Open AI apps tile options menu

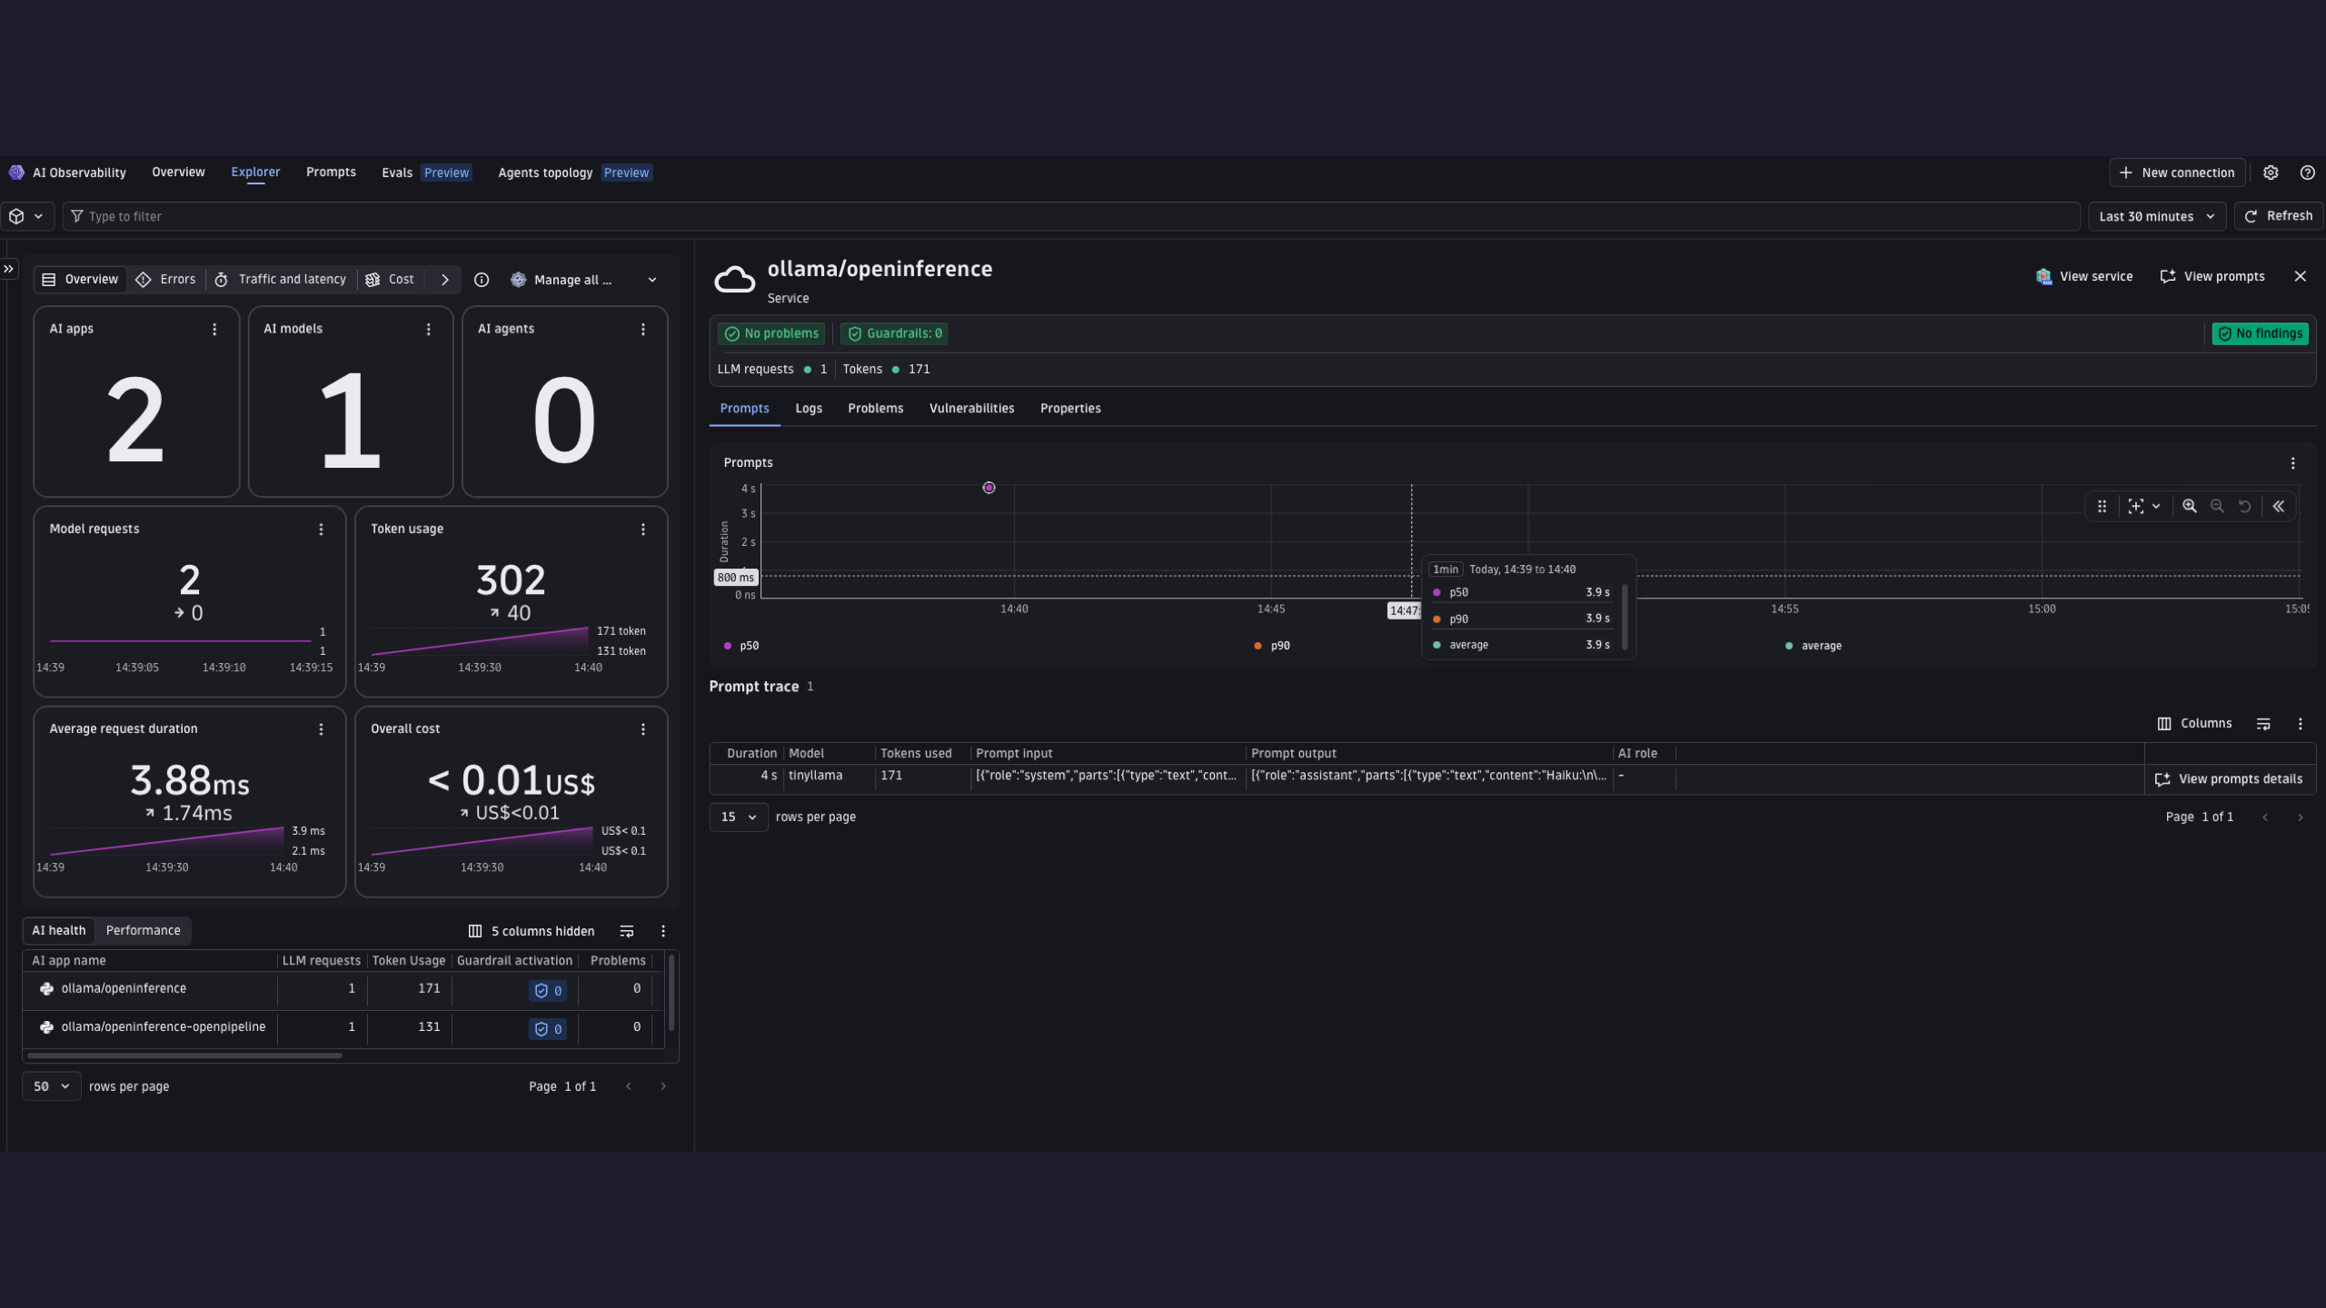214,330
